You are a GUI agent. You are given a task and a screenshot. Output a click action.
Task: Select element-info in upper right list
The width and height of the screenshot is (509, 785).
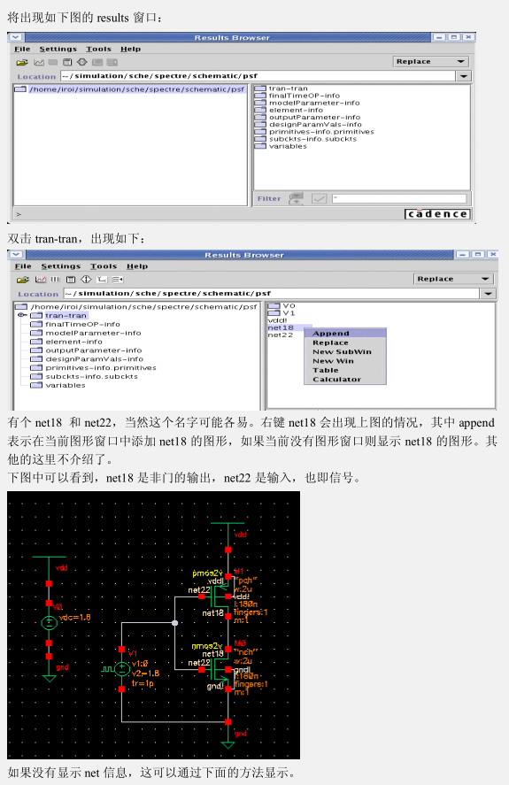pyautogui.click(x=296, y=110)
